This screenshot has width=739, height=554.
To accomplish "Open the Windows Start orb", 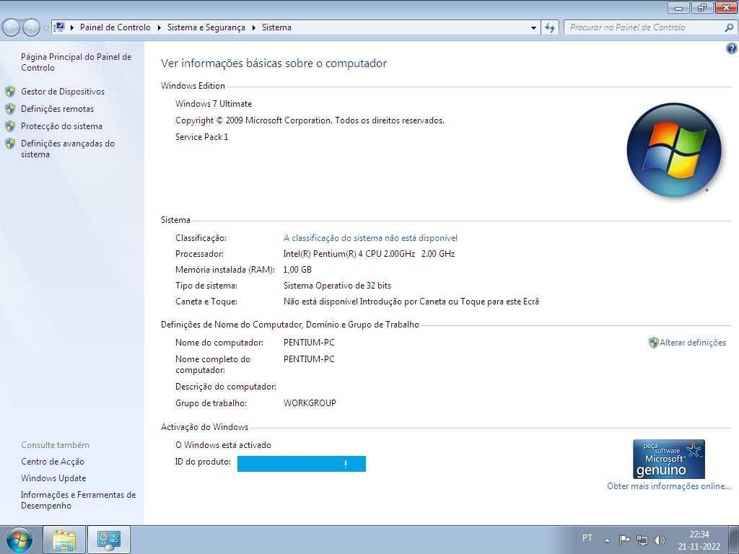I will point(19,540).
